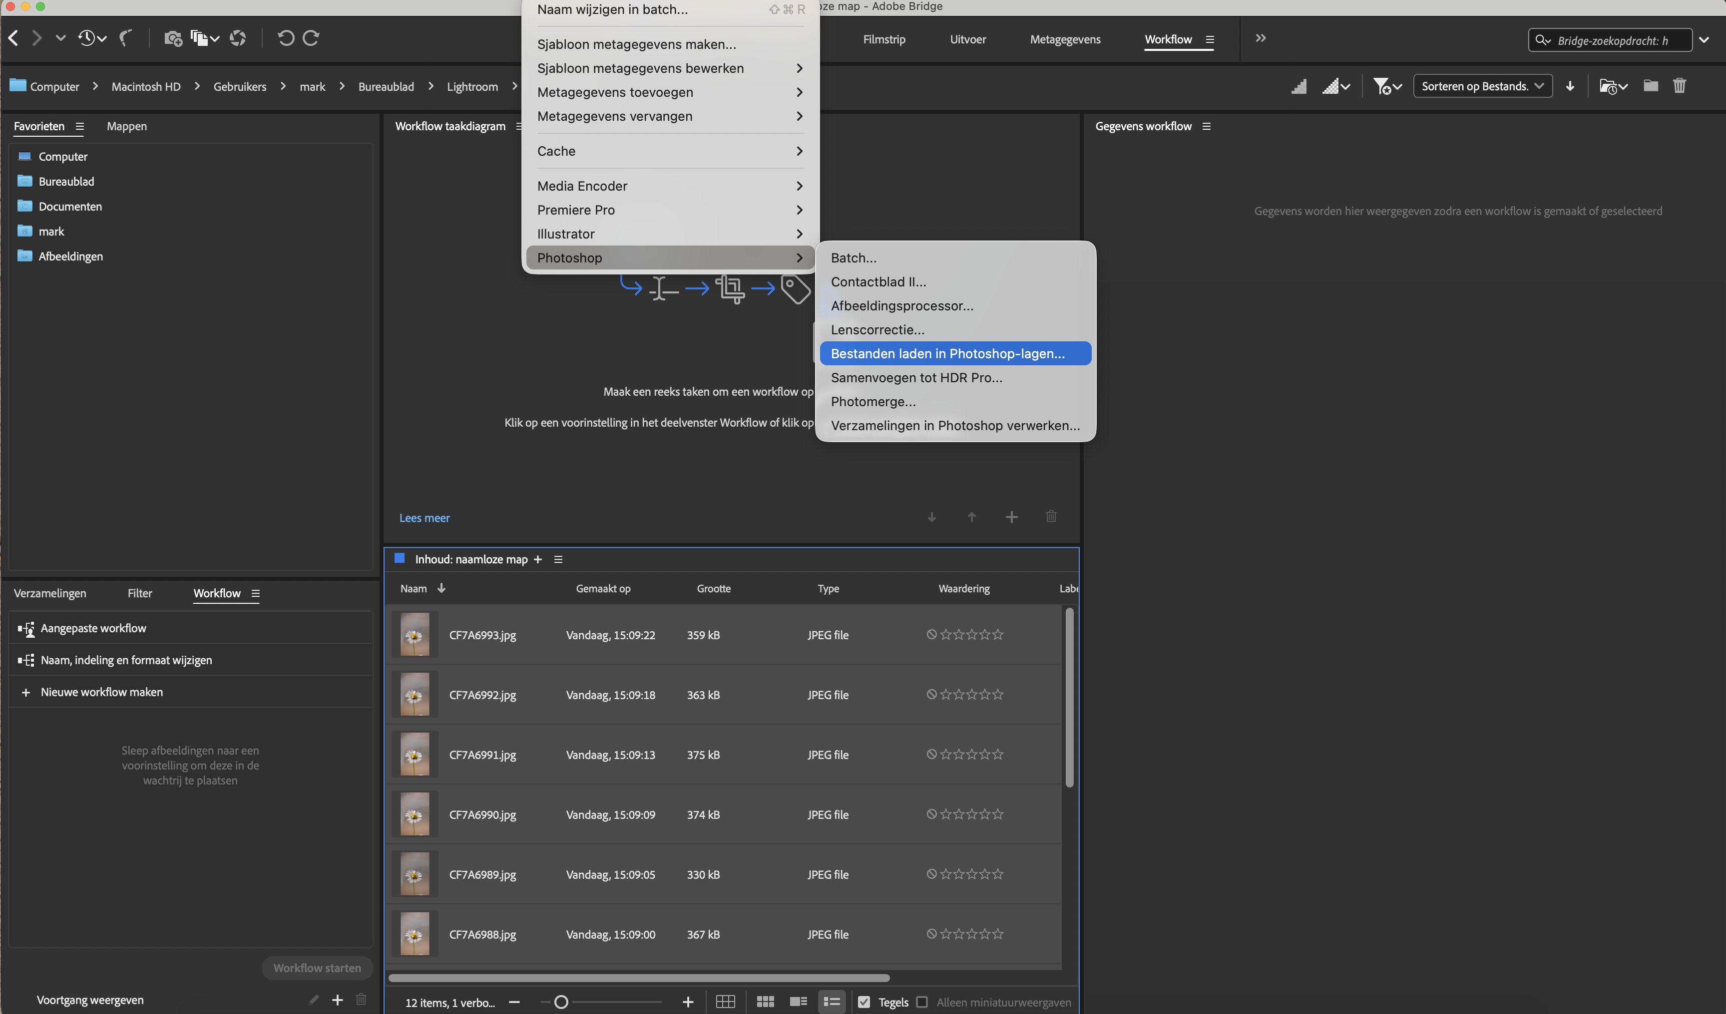The height and width of the screenshot is (1014, 1726).
Task: Open the Lees meer link
Action: [x=425, y=518]
